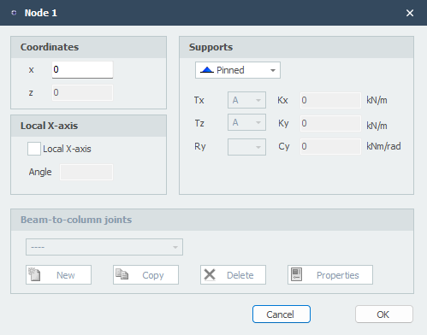Viewport: 427px width, 335px height.
Task: Expand the Tx restraint dropdown
Action: tap(246, 100)
